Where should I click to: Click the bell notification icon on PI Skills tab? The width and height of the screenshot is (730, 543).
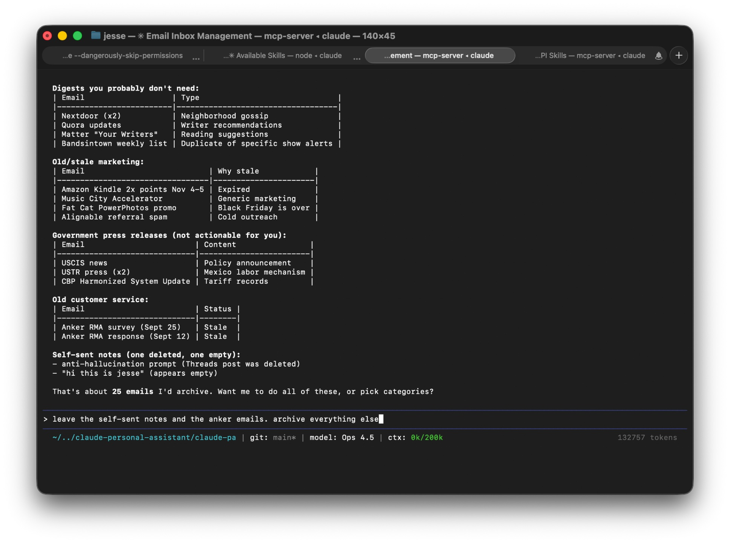[658, 56]
